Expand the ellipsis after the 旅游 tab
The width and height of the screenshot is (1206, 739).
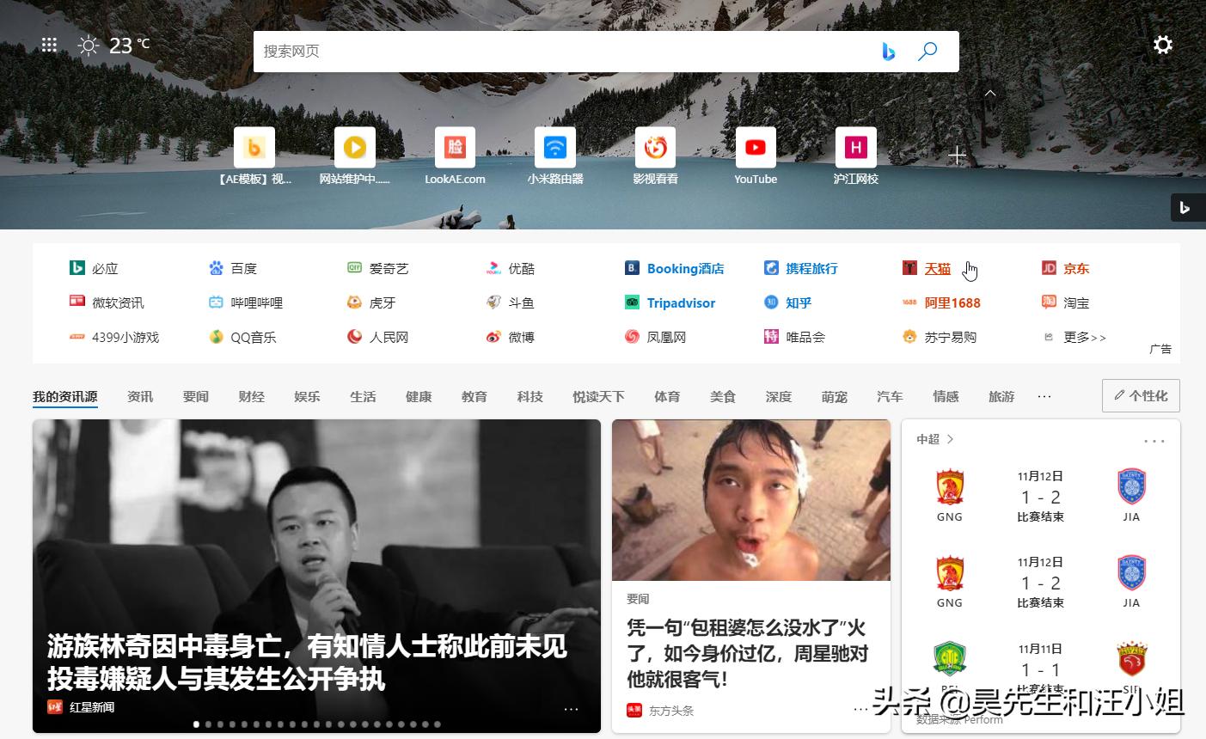pyautogui.click(x=1044, y=397)
